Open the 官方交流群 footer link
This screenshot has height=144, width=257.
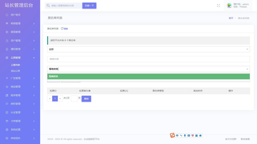tap(231, 139)
